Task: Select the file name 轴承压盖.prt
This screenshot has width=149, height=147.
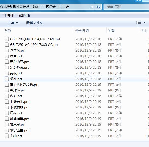Action: [19, 130]
